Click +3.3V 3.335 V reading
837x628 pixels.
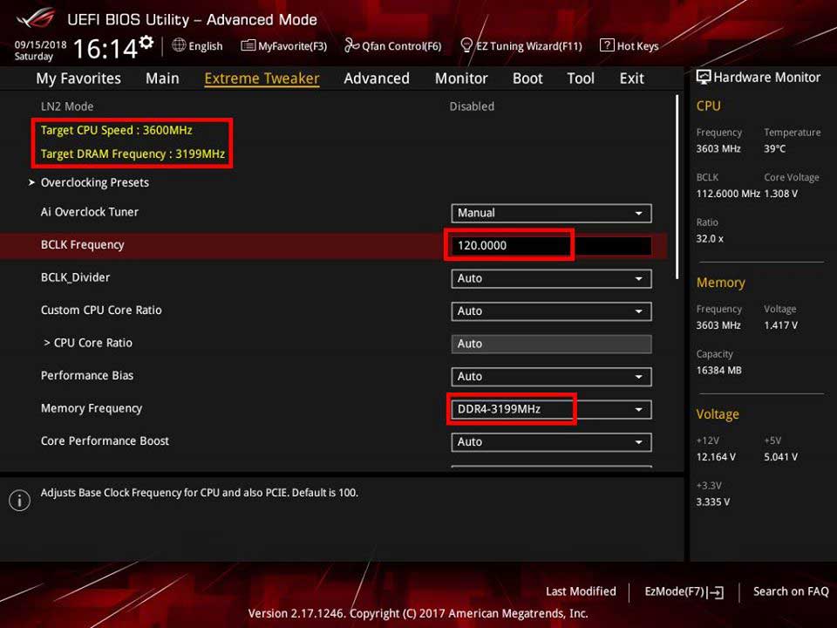(x=713, y=502)
